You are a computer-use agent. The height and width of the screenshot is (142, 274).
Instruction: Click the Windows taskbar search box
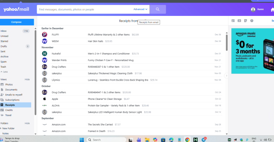pos(106,140)
